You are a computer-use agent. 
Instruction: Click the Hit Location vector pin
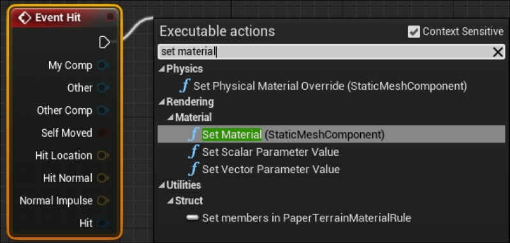click(103, 155)
